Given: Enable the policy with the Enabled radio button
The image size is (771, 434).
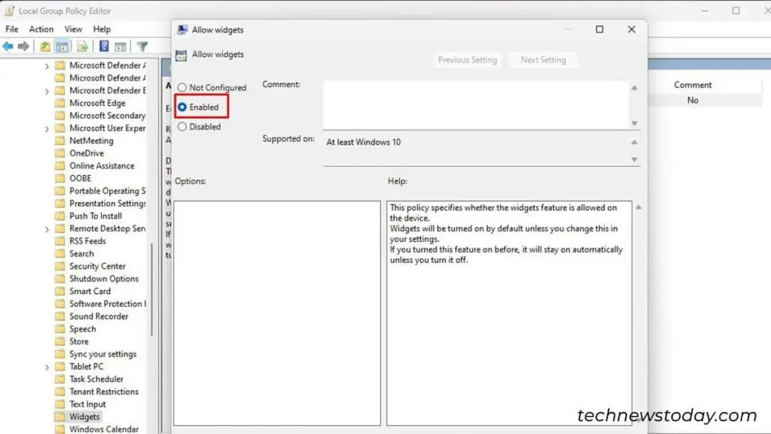Looking at the screenshot, I should click(x=182, y=107).
